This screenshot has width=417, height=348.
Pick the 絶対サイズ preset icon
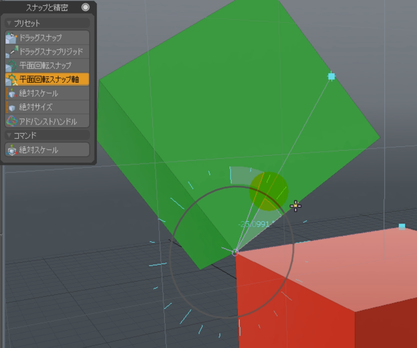pos(11,107)
